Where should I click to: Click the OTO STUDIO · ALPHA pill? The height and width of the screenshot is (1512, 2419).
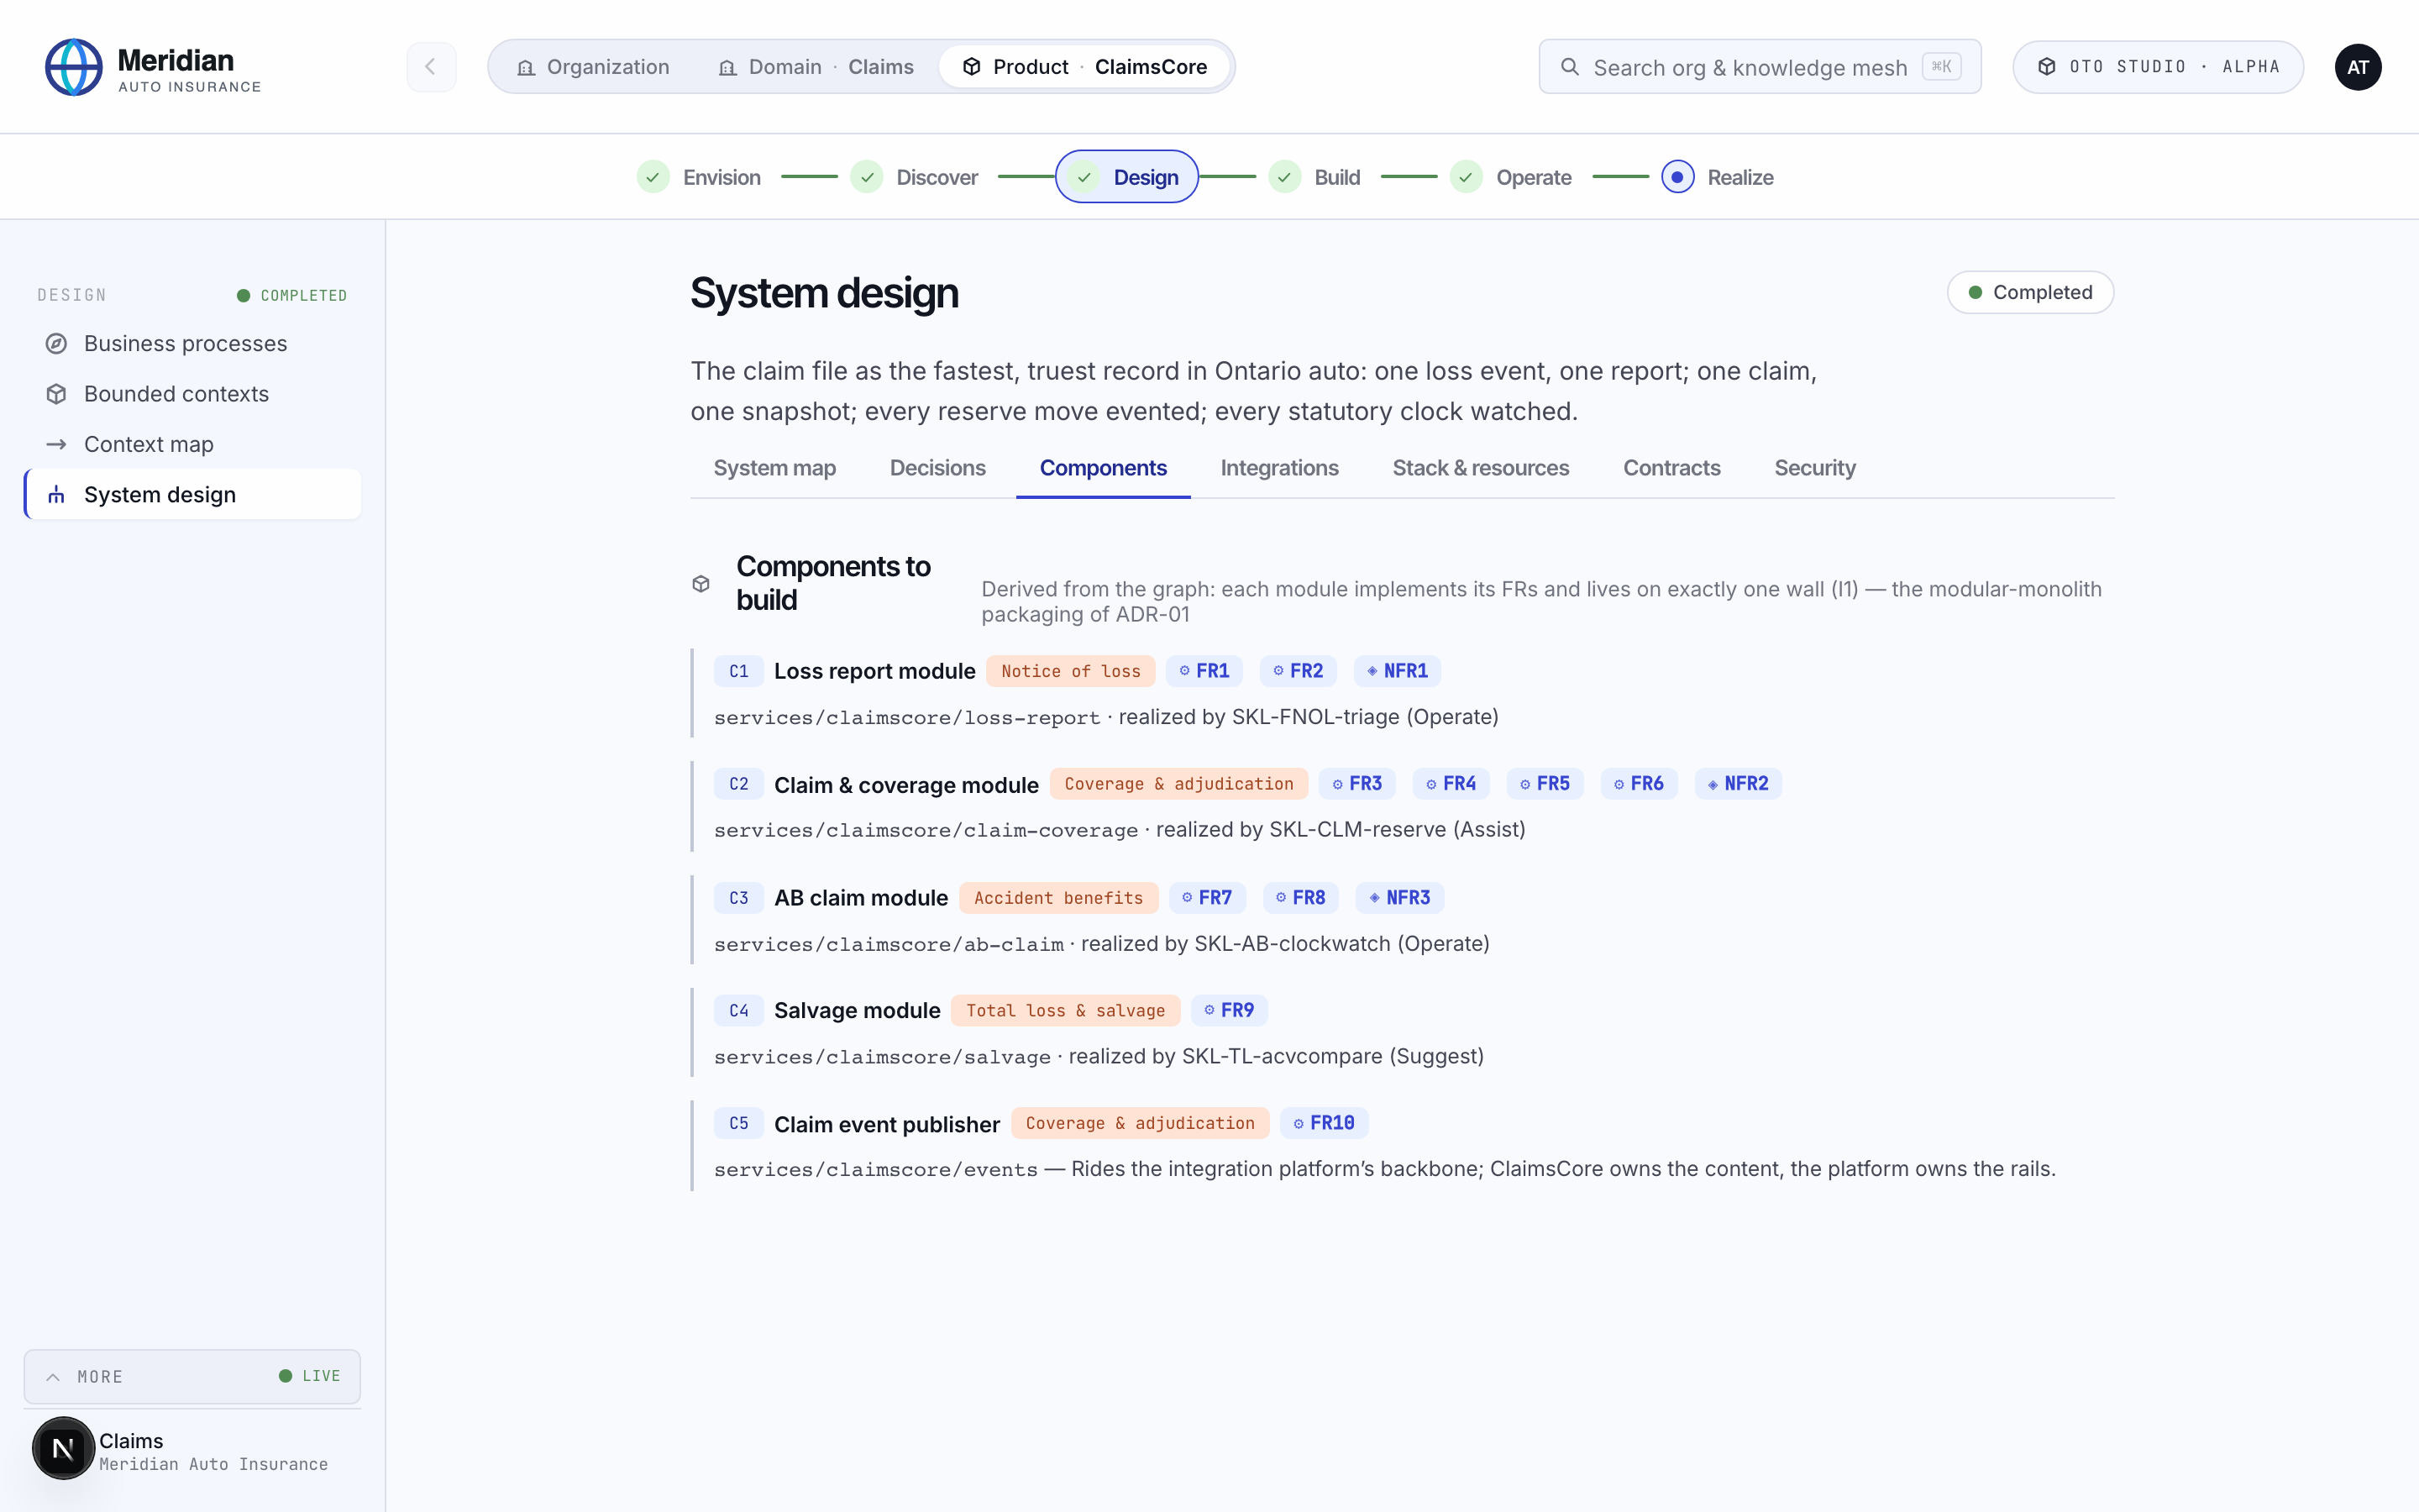click(2157, 67)
